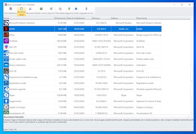The height and width of the screenshot is (134, 196).
Task: Sort by the Versione column header
Action: point(101,18)
